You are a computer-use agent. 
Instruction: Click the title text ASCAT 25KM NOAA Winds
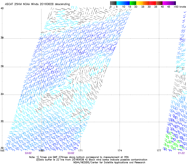22,4
